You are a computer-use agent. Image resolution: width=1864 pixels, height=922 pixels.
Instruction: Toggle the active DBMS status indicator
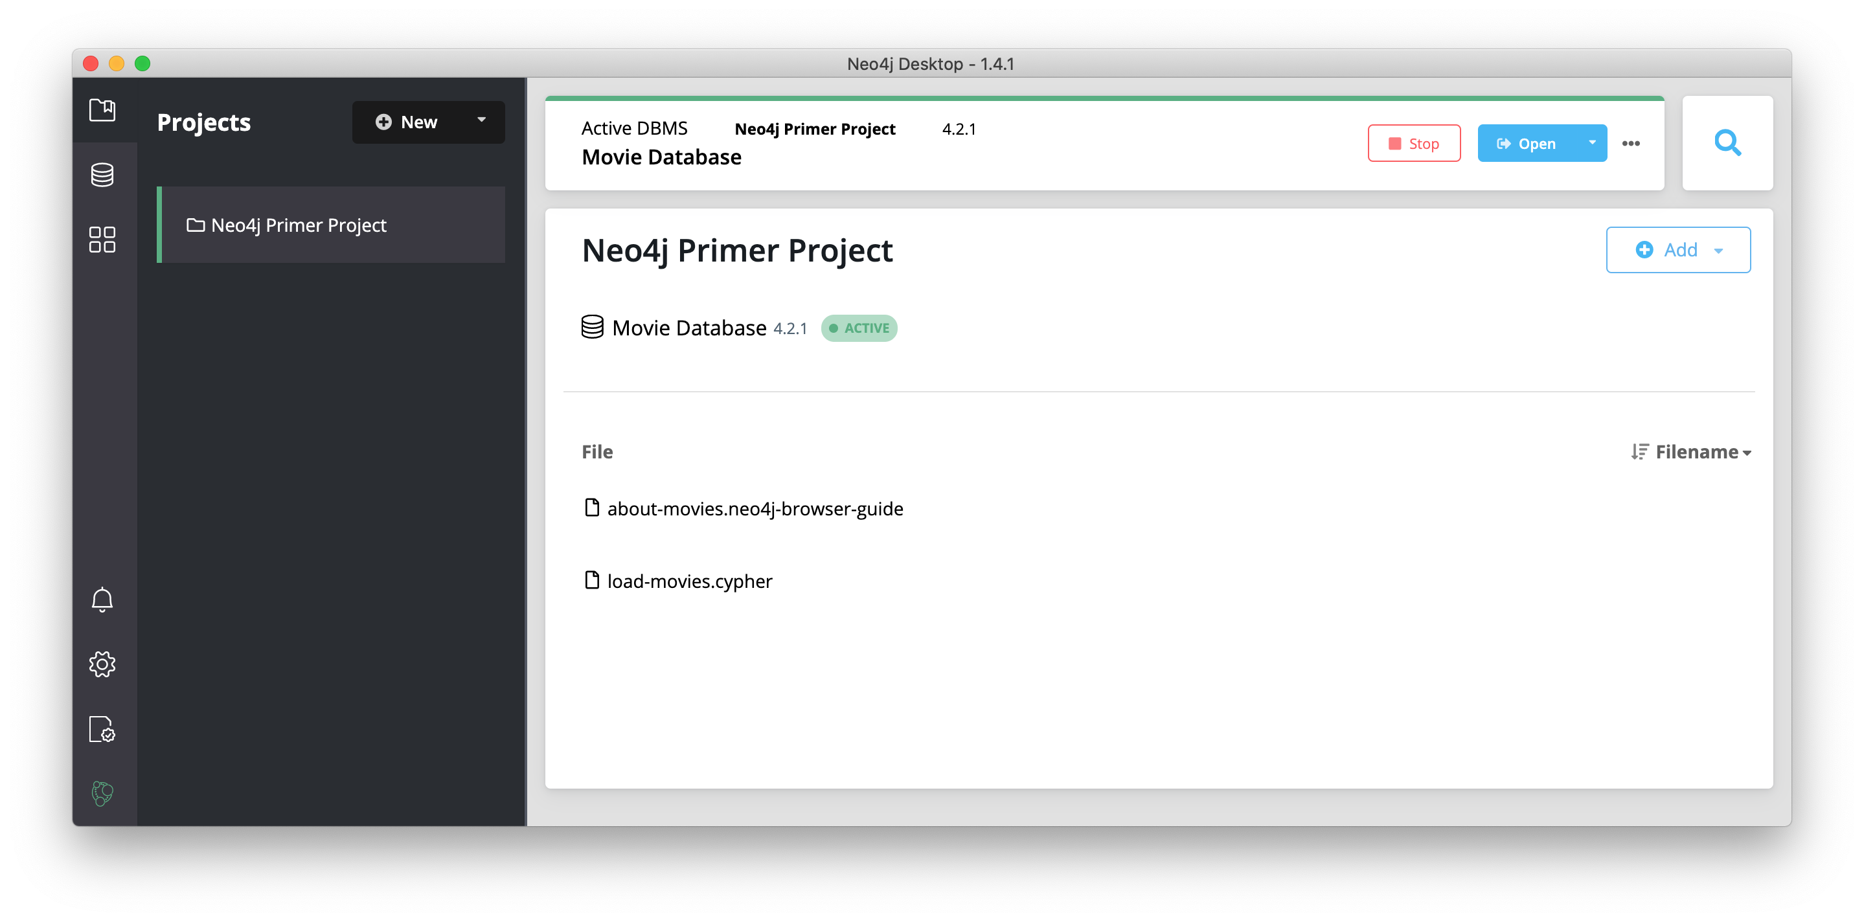[858, 328]
